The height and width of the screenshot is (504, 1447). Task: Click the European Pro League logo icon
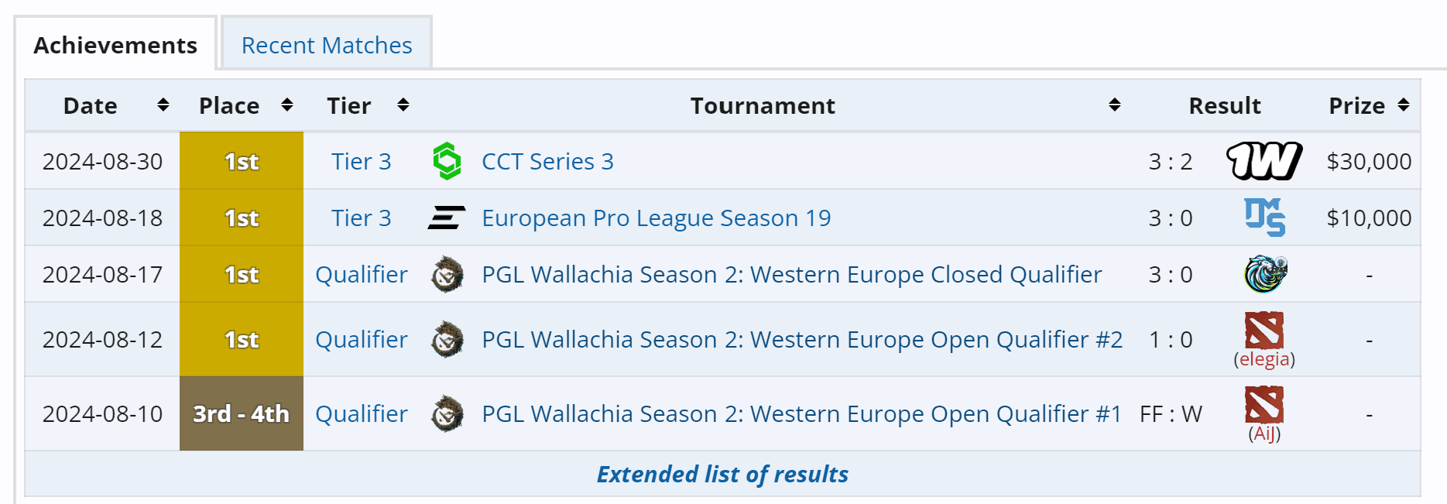pos(447,218)
